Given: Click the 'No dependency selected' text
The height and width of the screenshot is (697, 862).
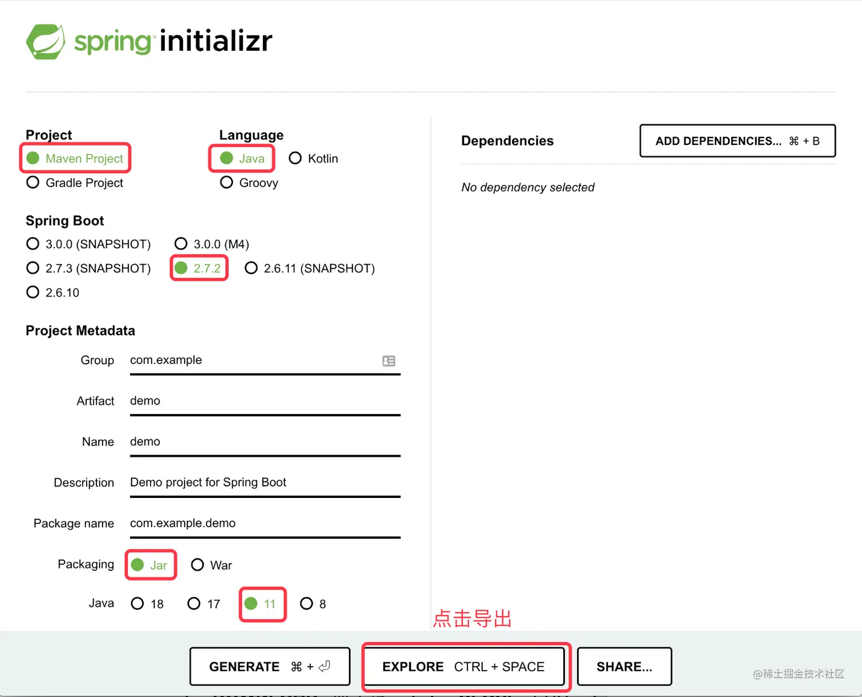Looking at the screenshot, I should (528, 187).
